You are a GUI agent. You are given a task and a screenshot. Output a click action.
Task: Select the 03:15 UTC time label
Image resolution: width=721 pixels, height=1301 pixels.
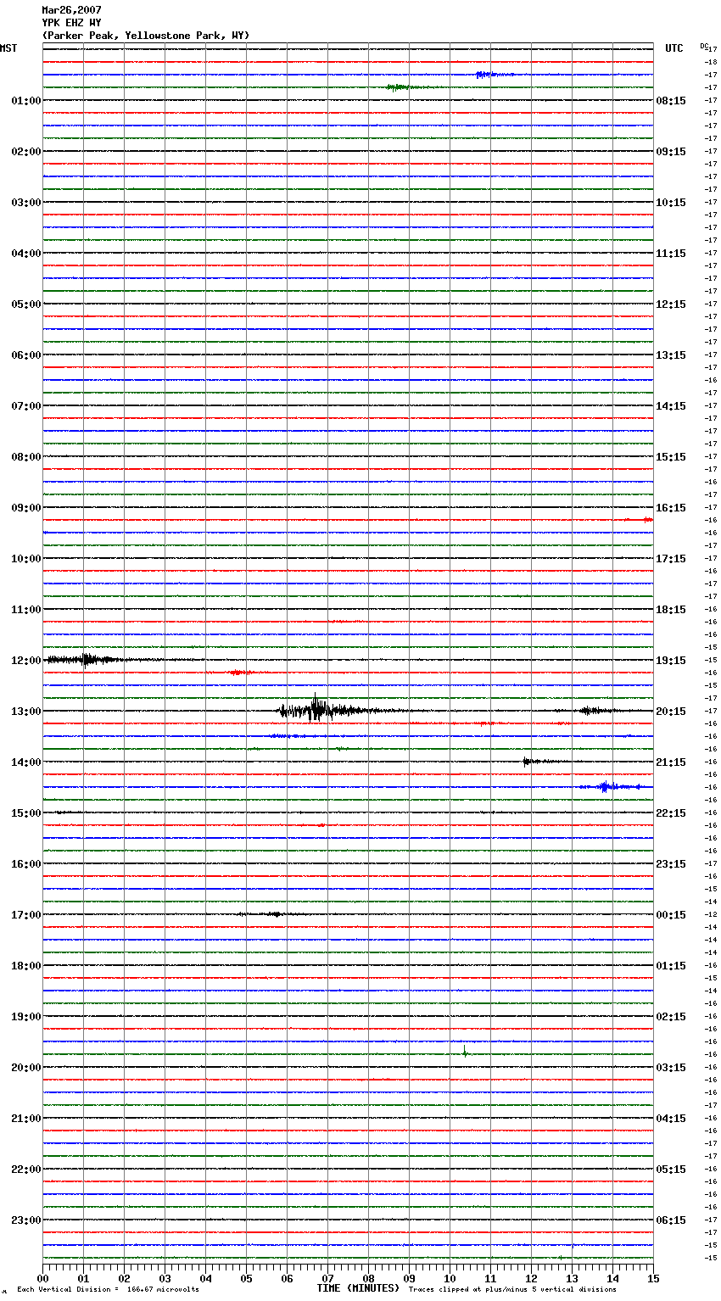[671, 1068]
